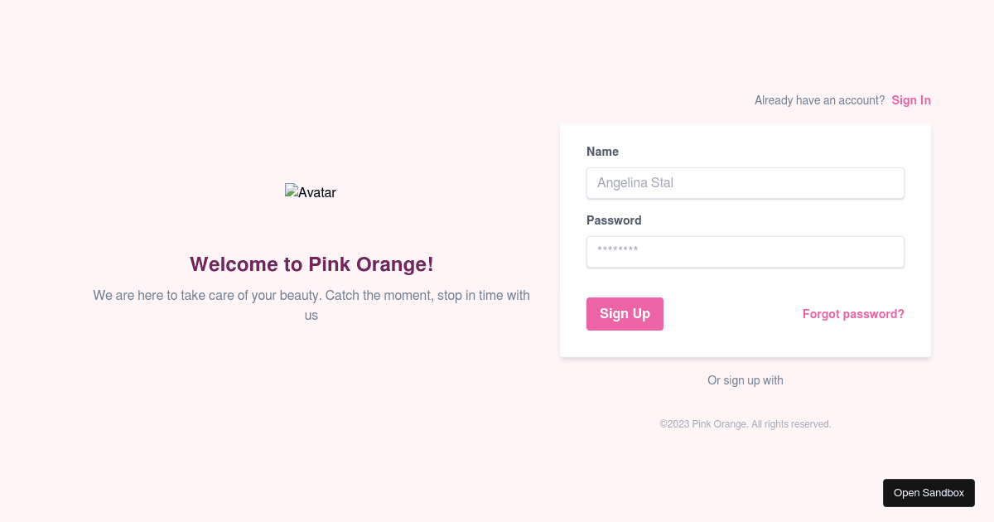Click the Or sign up with label
The image size is (994, 522).
tap(745, 380)
